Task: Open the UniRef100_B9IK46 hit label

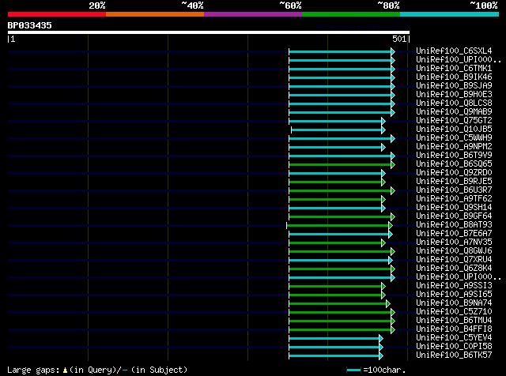Action: [x=454, y=77]
